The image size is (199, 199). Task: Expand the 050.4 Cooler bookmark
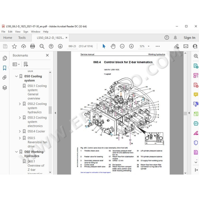[x=20, y=131]
